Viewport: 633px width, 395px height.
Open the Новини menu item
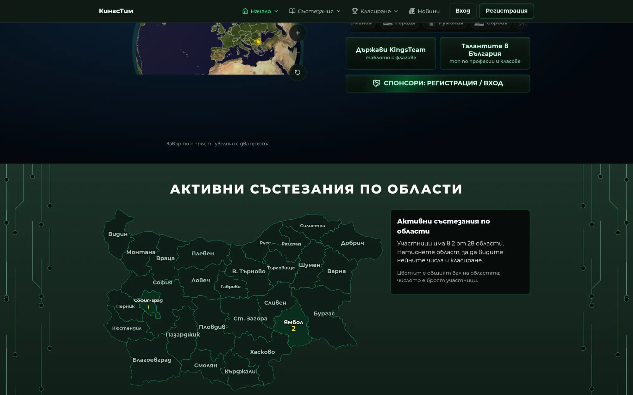point(424,11)
